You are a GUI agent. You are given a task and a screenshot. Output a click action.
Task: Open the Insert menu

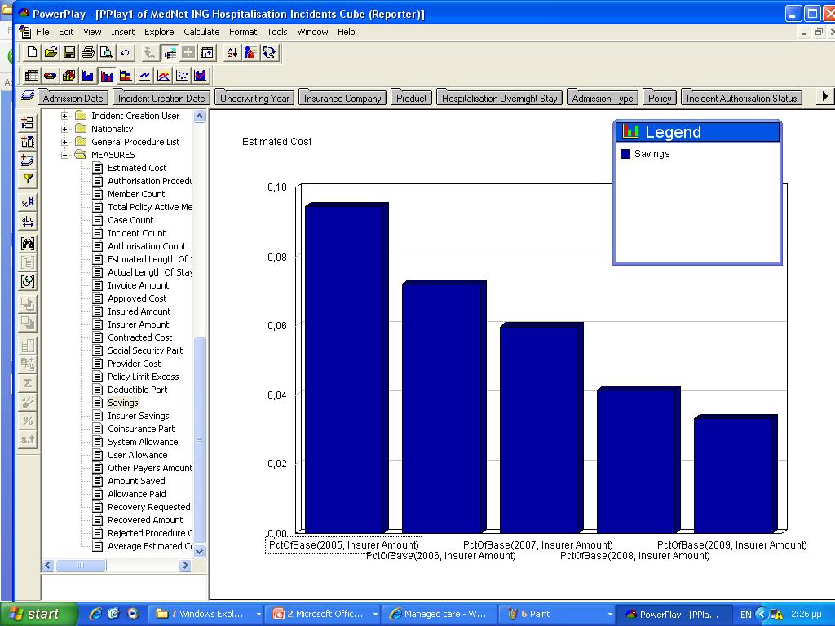click(122, 32)
